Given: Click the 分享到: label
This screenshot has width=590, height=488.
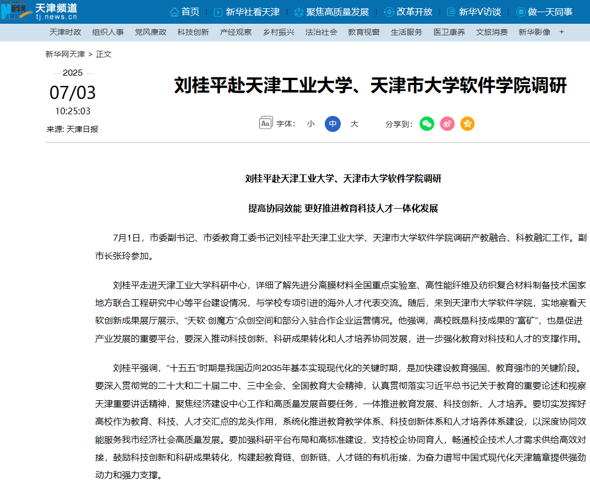Looking at the screenshot, I should pyautogui.click(x=399, y=124).
